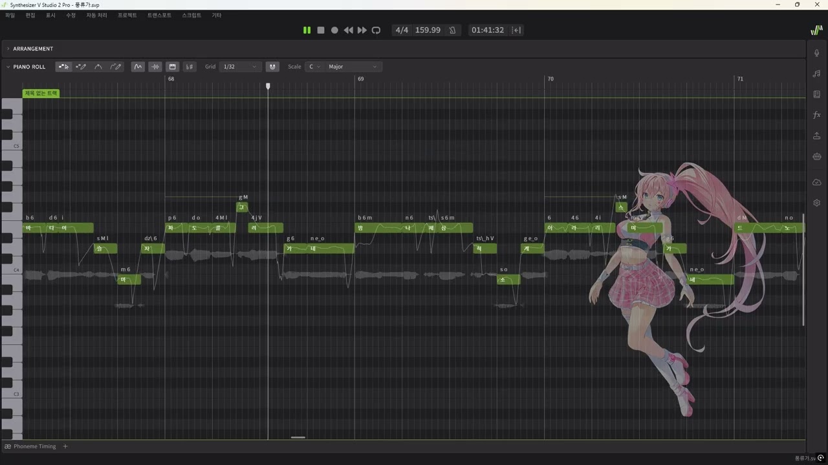
Task: Click the status bar icon at bottom right
Action: click(821, 459)
